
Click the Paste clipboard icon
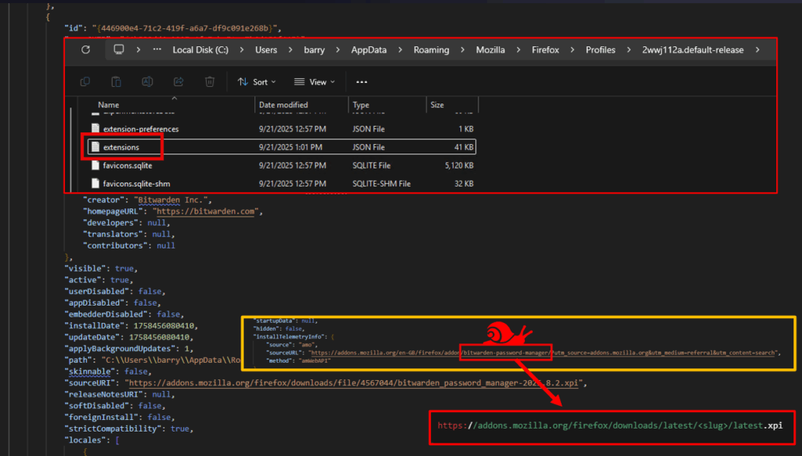tap(116, 81)
